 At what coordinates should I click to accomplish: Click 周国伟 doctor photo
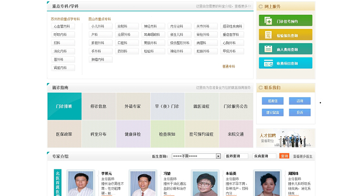(x=267, y=184)
